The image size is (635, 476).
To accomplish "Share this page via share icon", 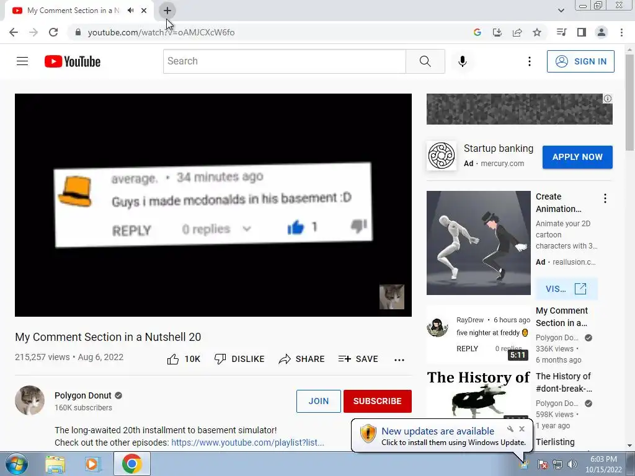I will [517, 32].
